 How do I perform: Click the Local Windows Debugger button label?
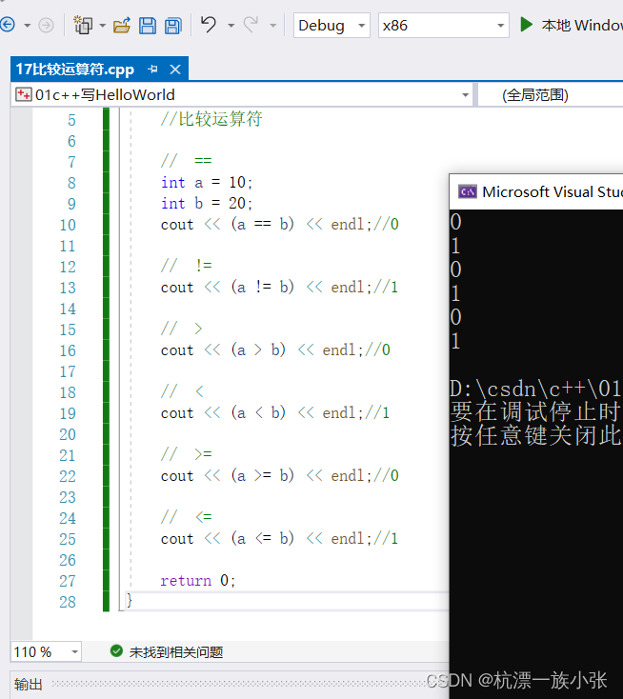click(581, 26)
